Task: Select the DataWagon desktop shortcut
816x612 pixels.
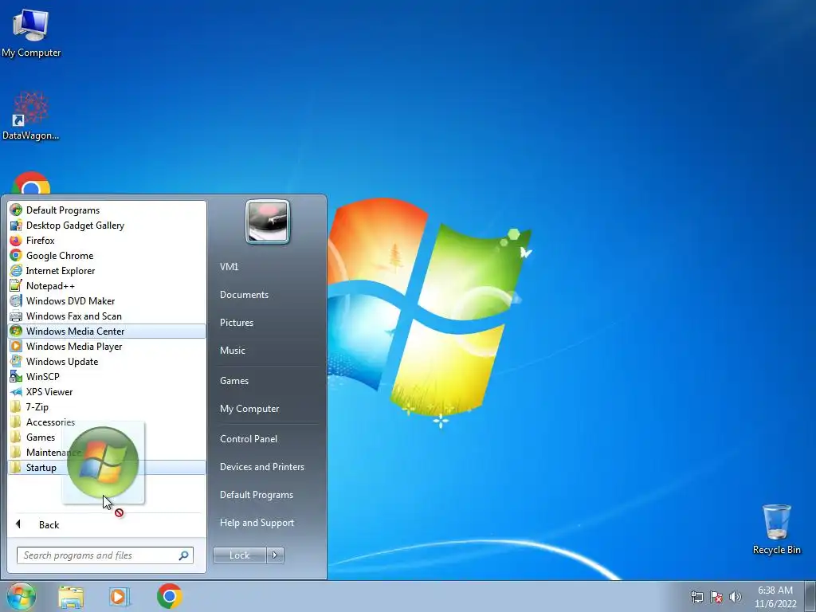Action: (31, 116)
